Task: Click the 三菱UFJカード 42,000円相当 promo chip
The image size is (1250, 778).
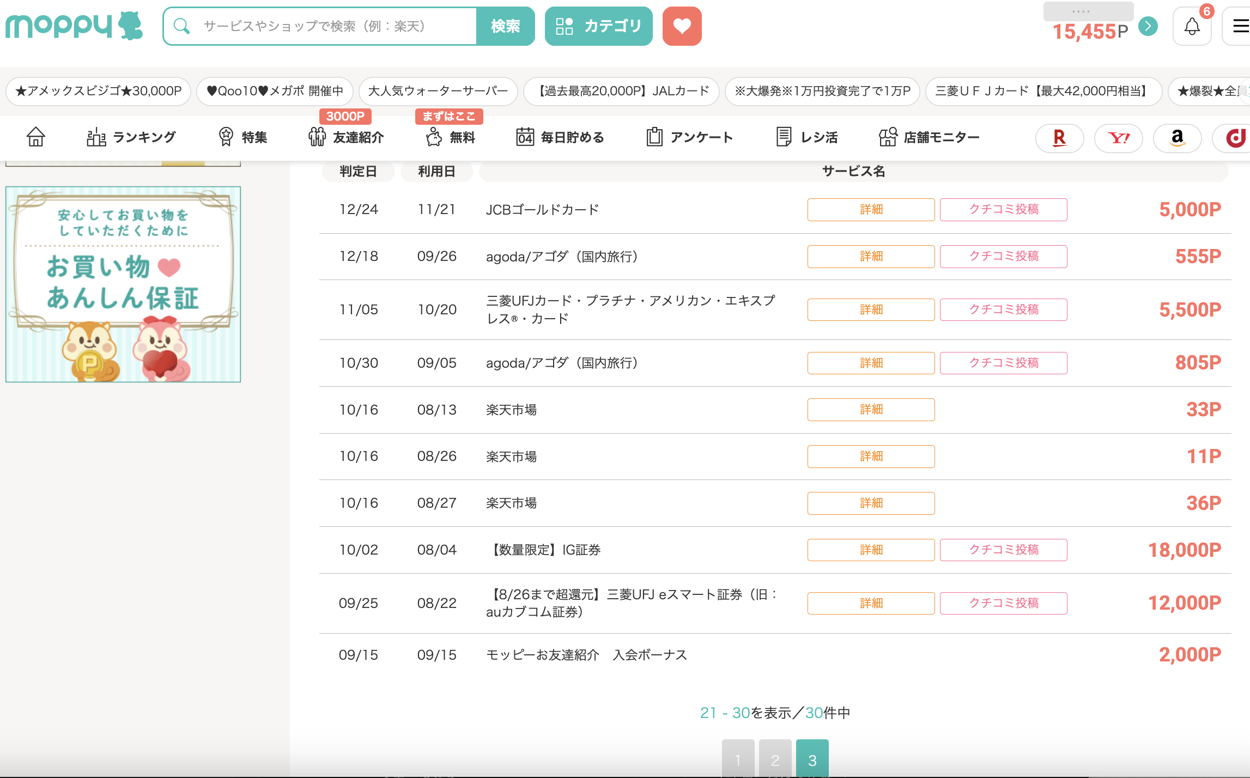Action: coord(1044,91)
